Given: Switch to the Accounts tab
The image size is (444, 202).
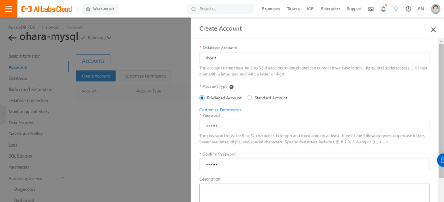Looking at the screenshot, I should click(x=93, y=61).
